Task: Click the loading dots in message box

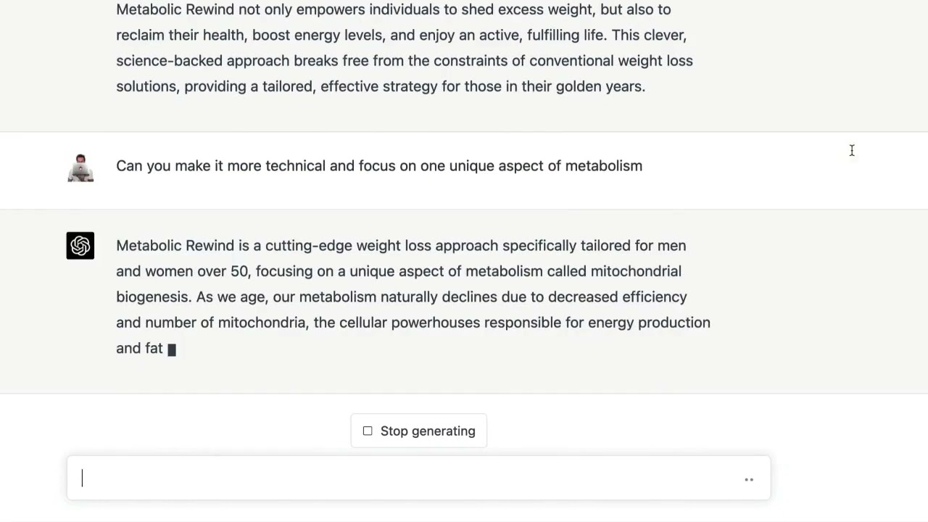Action: click(x=749, y=479)
